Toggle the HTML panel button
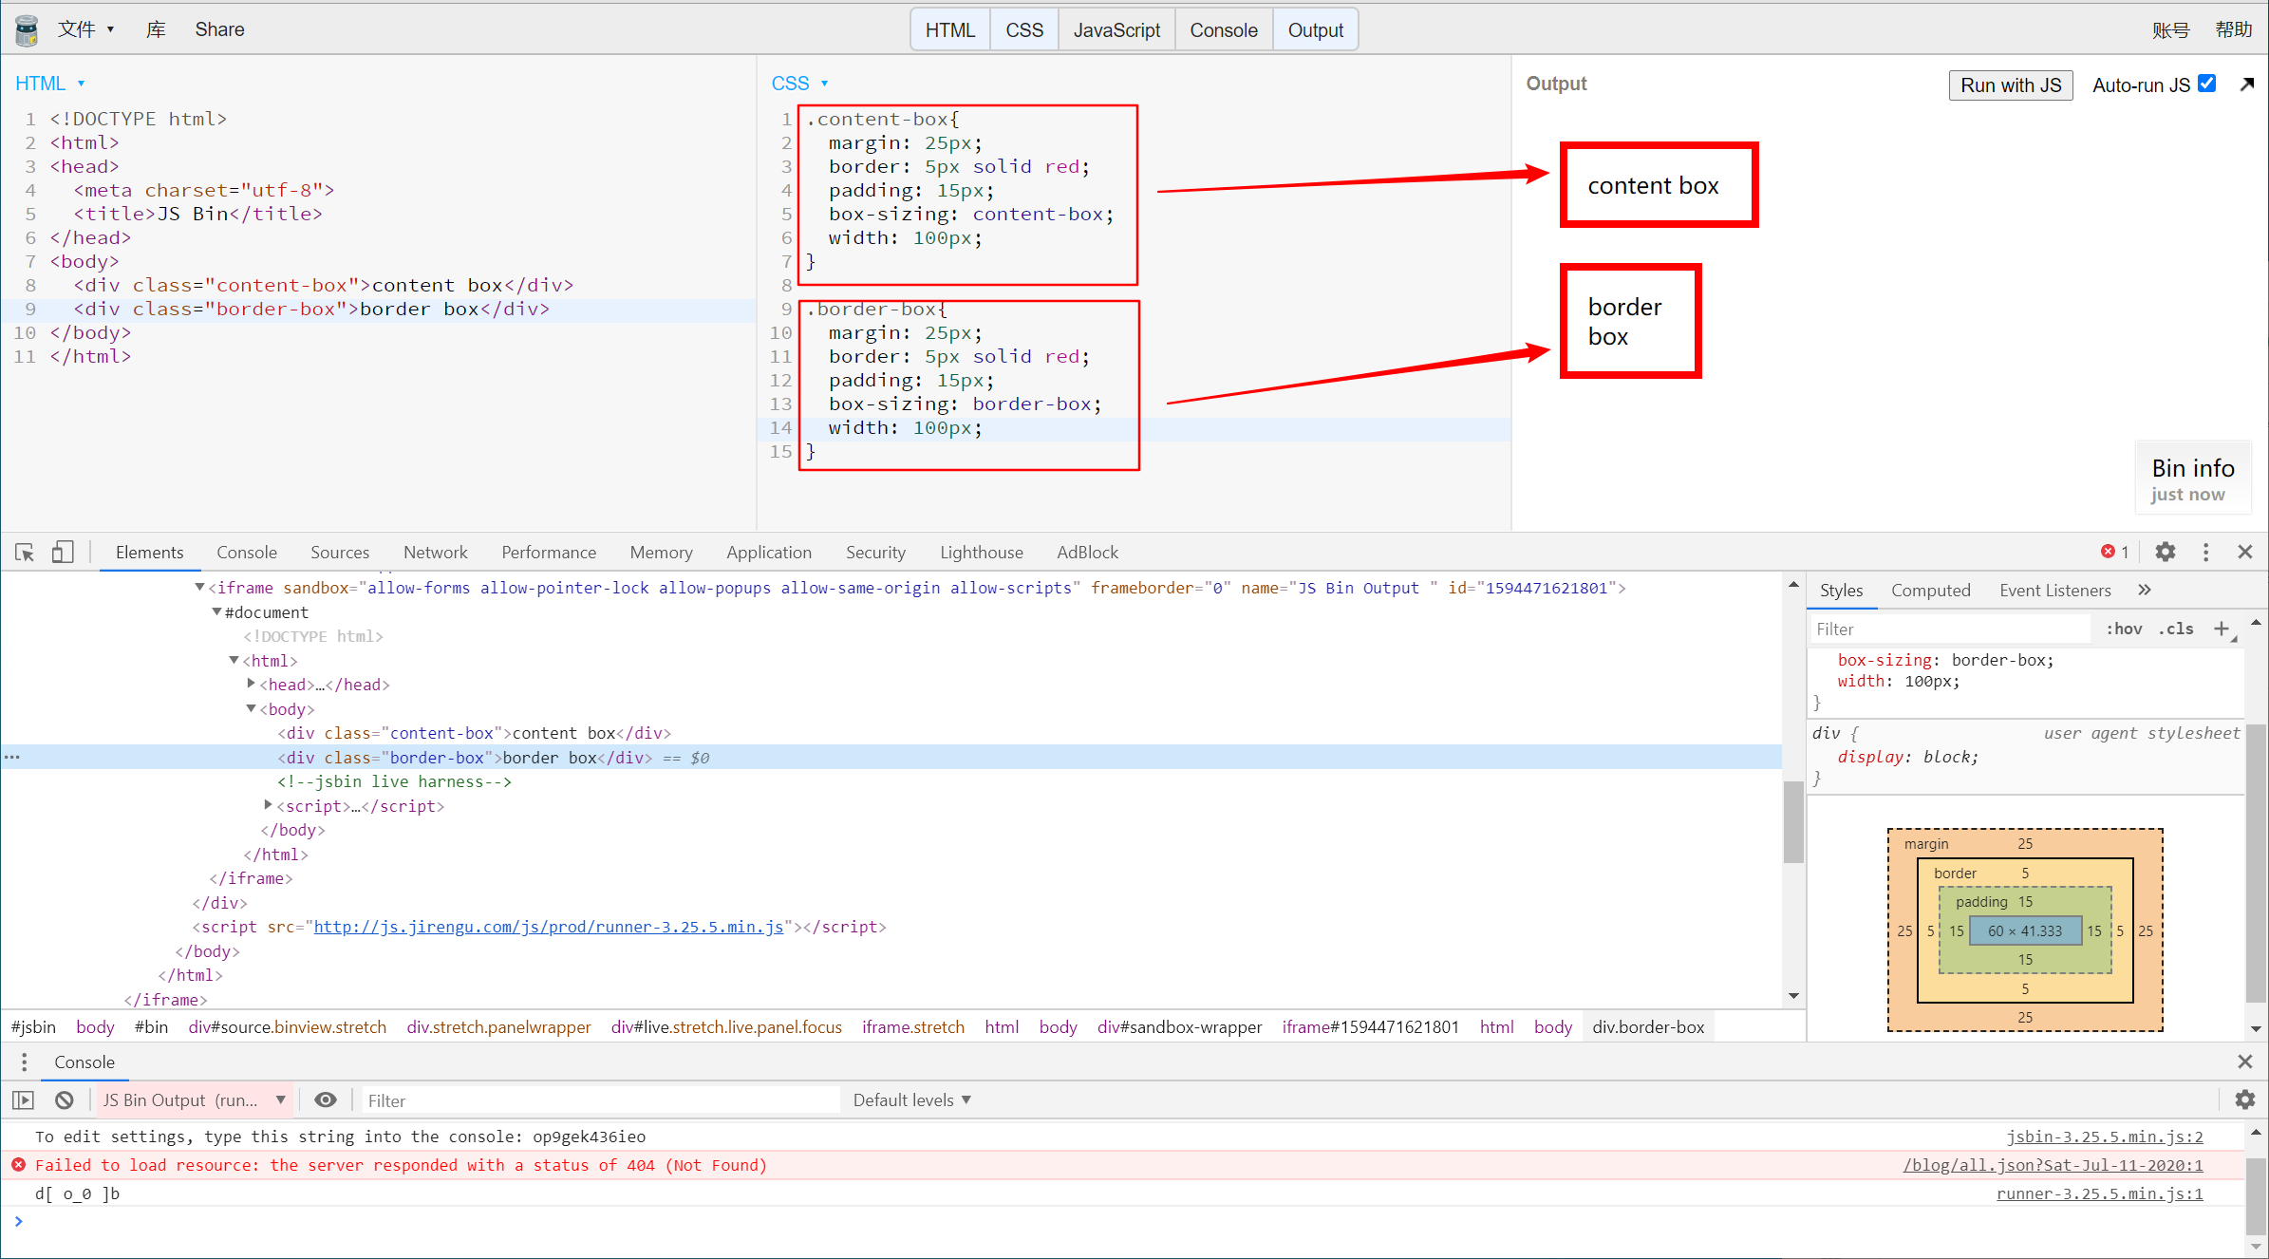 pos(950,29)
